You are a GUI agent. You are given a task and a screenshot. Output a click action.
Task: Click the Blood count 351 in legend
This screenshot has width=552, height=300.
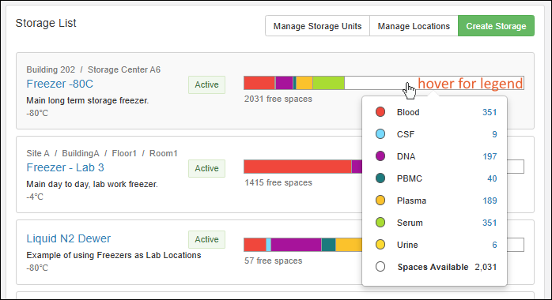coord(490,112)
